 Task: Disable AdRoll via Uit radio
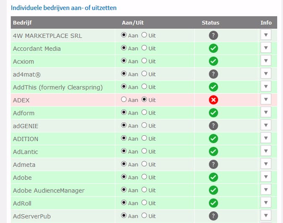pos(144,202)
